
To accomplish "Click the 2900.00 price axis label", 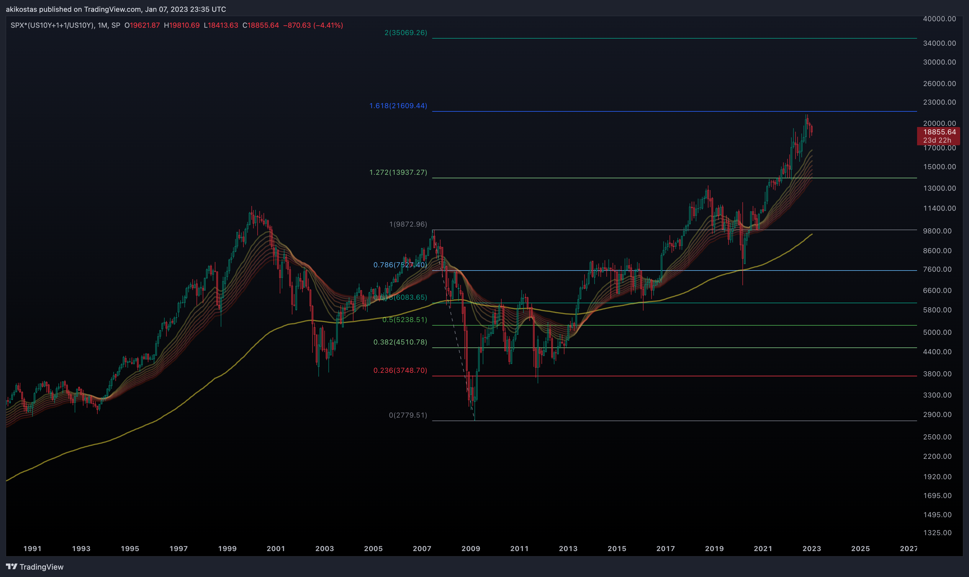I will point(937,415).
